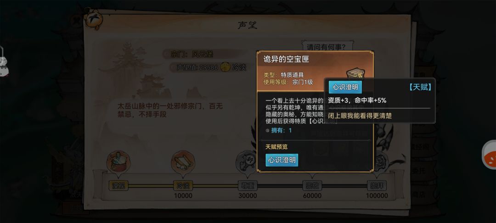This screenshot has width=496, height=223.
Task: Tap the 【天赋】 tag label
Action: [x=419, y=87]
